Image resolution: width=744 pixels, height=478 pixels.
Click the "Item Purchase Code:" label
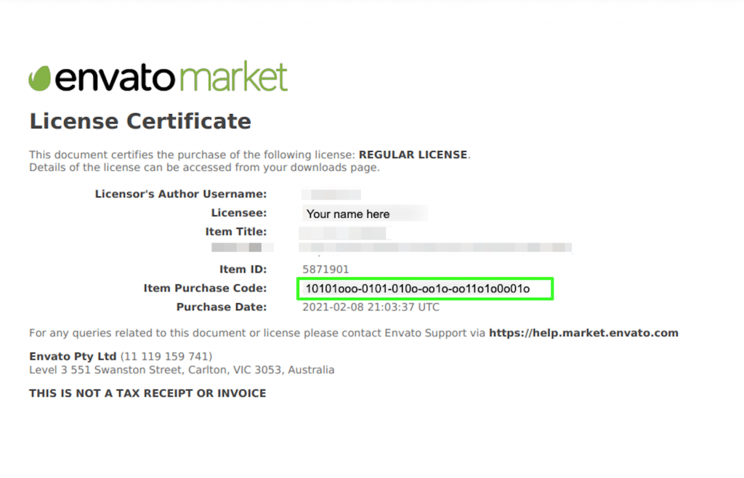tap(205, 288)
